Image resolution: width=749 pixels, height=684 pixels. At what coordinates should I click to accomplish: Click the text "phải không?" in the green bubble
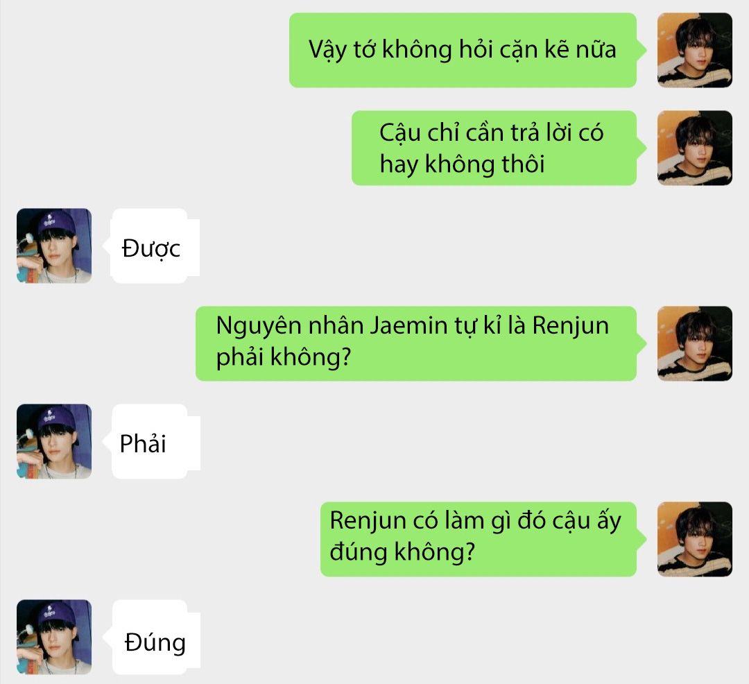(283, 357)
